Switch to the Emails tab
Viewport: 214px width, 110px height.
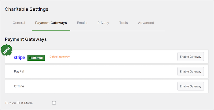pos(82,23)
